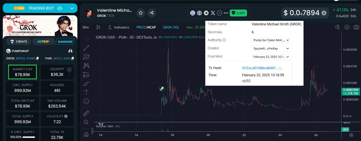Select the trend line drawing tool
This screenshot has width=361, height=141.
[x=86, y=47]
